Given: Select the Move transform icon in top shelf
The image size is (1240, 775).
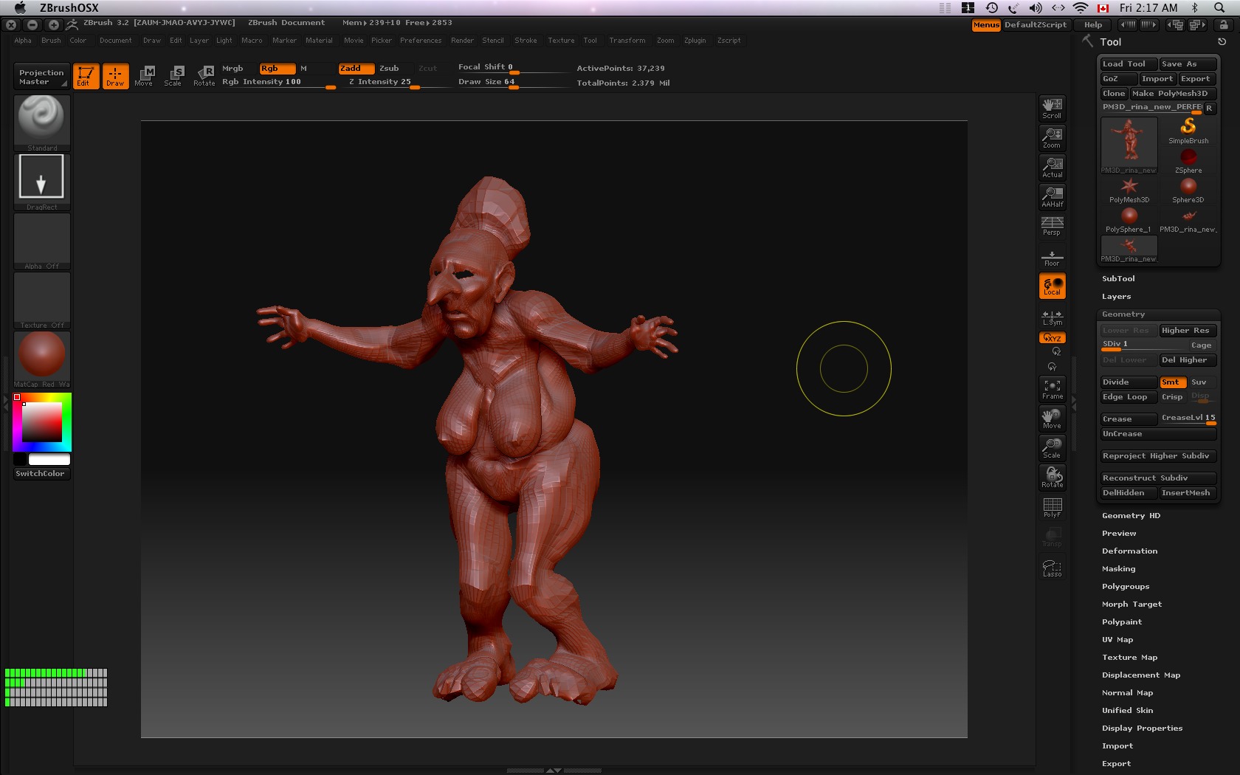Looking at the screenshot, I should [144, 76].
